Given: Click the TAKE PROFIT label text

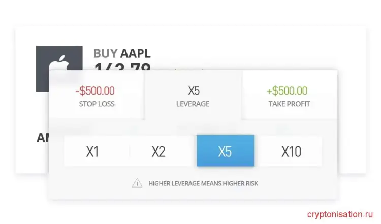Looking at the screenshot, I should point(289,104).
